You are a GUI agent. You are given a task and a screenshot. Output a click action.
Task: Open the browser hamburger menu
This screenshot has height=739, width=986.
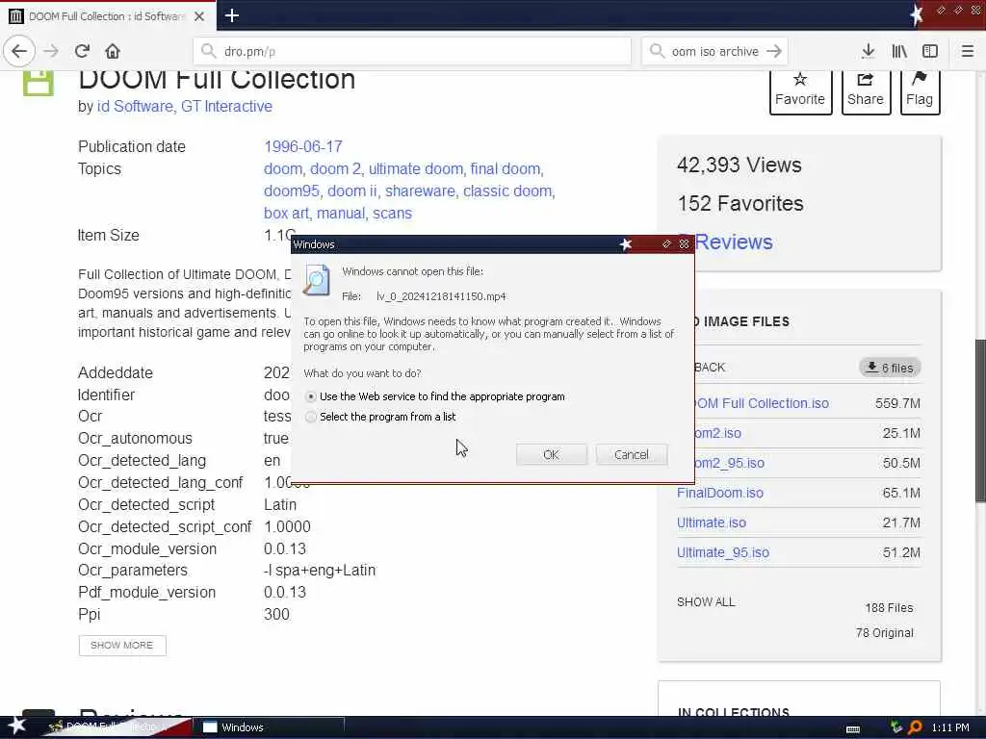[x=968, y=51]
